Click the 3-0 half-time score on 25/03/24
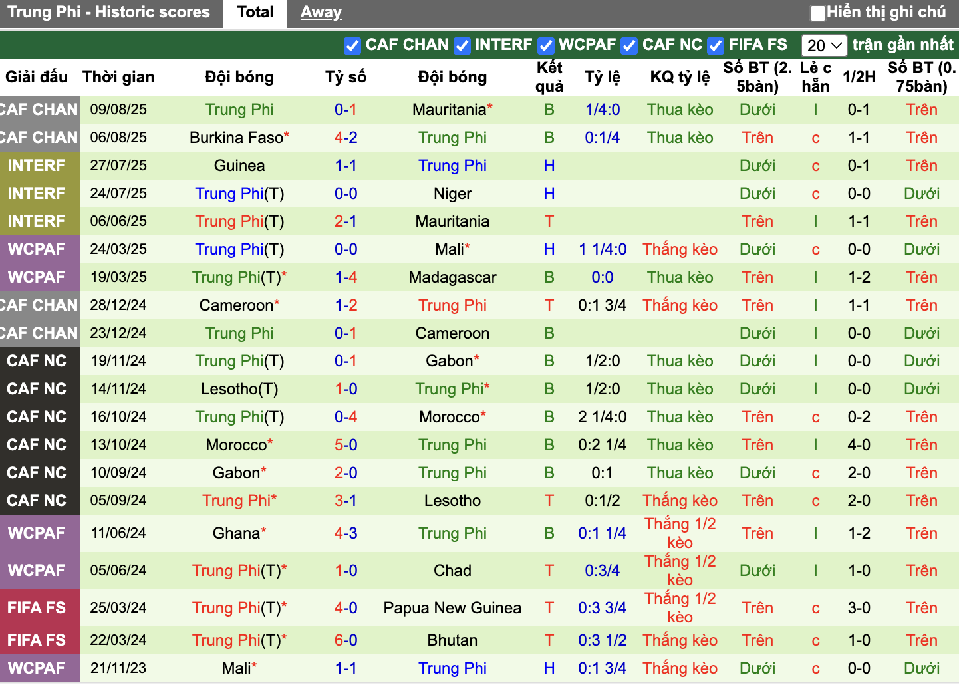 coord(859,608)
